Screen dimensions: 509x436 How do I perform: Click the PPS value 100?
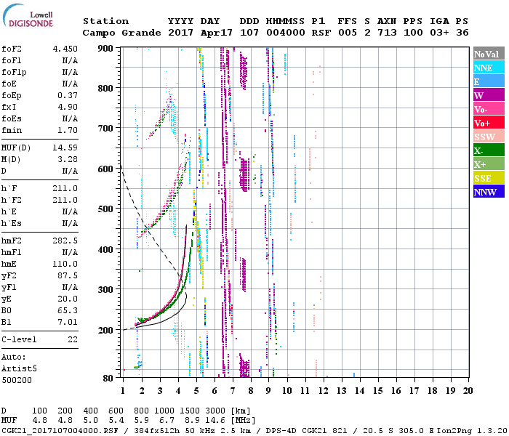413,33
